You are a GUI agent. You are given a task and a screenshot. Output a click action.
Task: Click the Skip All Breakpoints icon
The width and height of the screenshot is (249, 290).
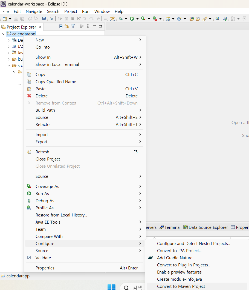(x=52, y=19)
